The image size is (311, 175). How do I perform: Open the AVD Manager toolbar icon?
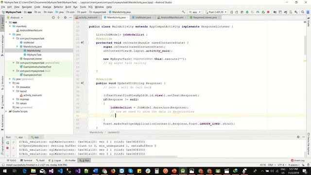[x=291, y=12]
